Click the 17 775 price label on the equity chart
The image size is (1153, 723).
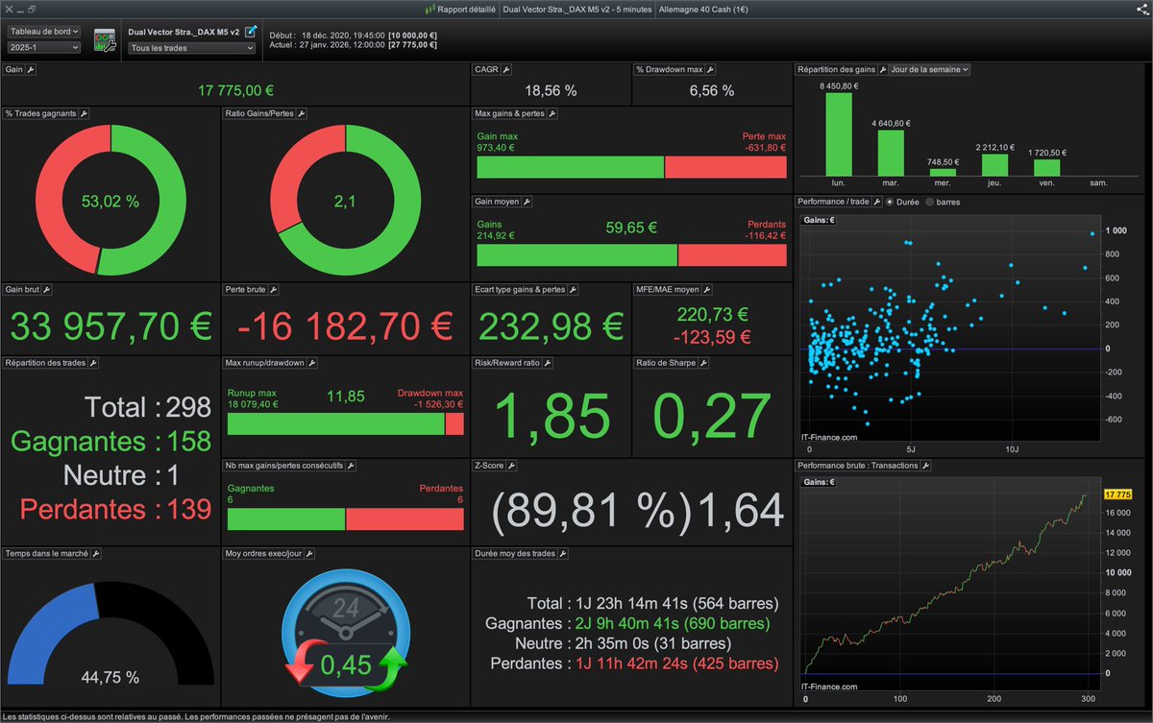click(x=1118, y=494)
